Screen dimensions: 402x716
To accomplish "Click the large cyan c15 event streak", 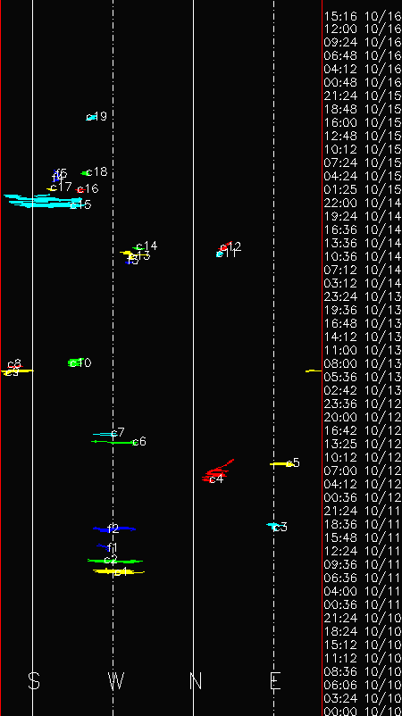I will click(x=44, y=201).
